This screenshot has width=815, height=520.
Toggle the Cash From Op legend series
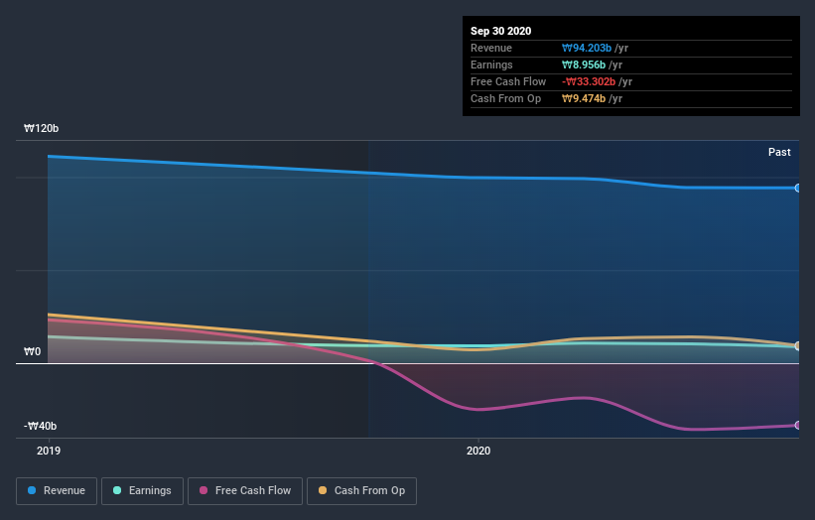pyautogui.click(x=361, y=491)
